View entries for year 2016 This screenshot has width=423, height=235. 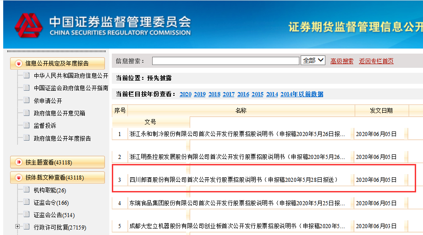pos(243,94)
